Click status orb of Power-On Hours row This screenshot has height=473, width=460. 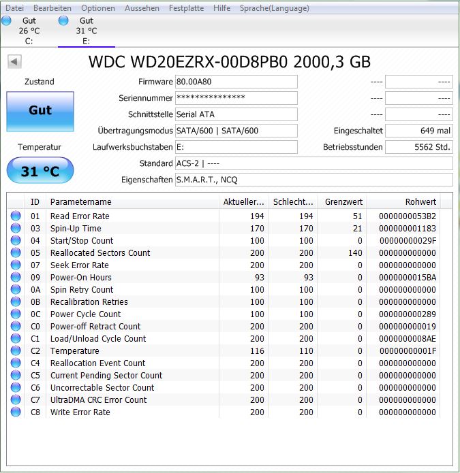pyautogui.click(x=16, y=277)
